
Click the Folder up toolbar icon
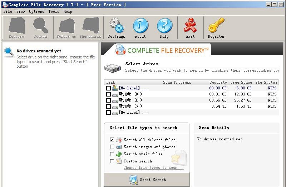click(67, 26)
